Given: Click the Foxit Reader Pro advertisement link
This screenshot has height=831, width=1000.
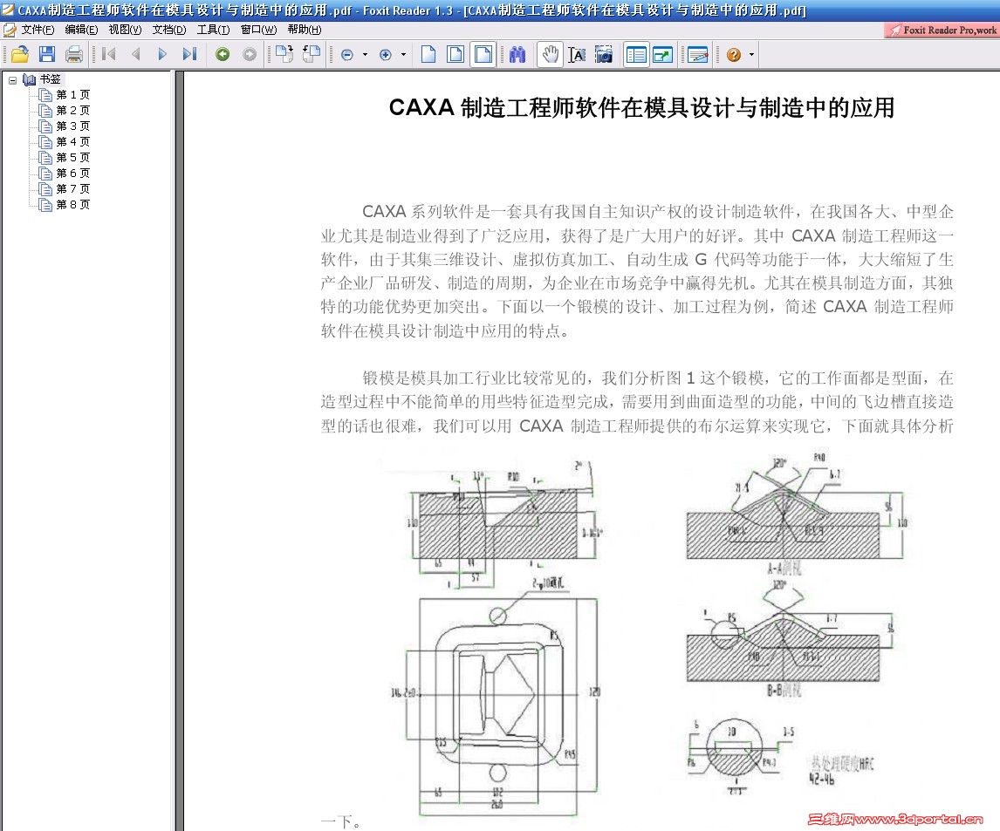Looking at the screenshot, I should point(942,30).
